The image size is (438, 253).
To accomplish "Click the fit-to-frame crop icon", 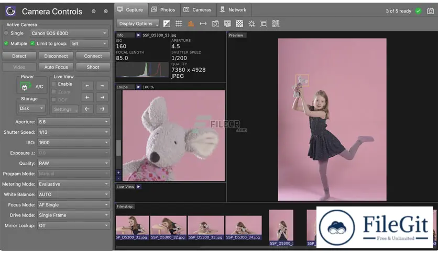I will point(264,24).
